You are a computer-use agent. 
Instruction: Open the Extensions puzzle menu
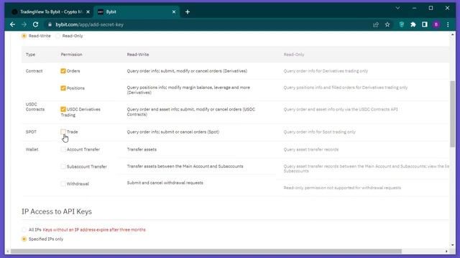[413, 24]
